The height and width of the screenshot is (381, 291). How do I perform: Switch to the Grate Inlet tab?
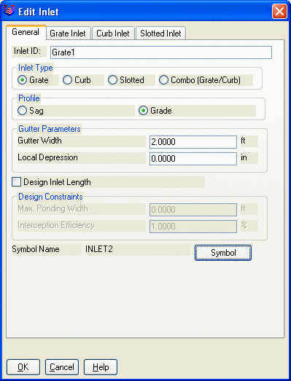pos(68,34)
